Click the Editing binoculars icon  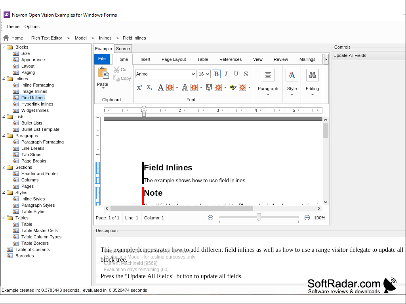pos(312,75)
